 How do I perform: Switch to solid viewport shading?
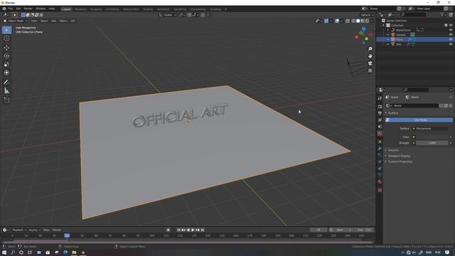coord(358,21)
